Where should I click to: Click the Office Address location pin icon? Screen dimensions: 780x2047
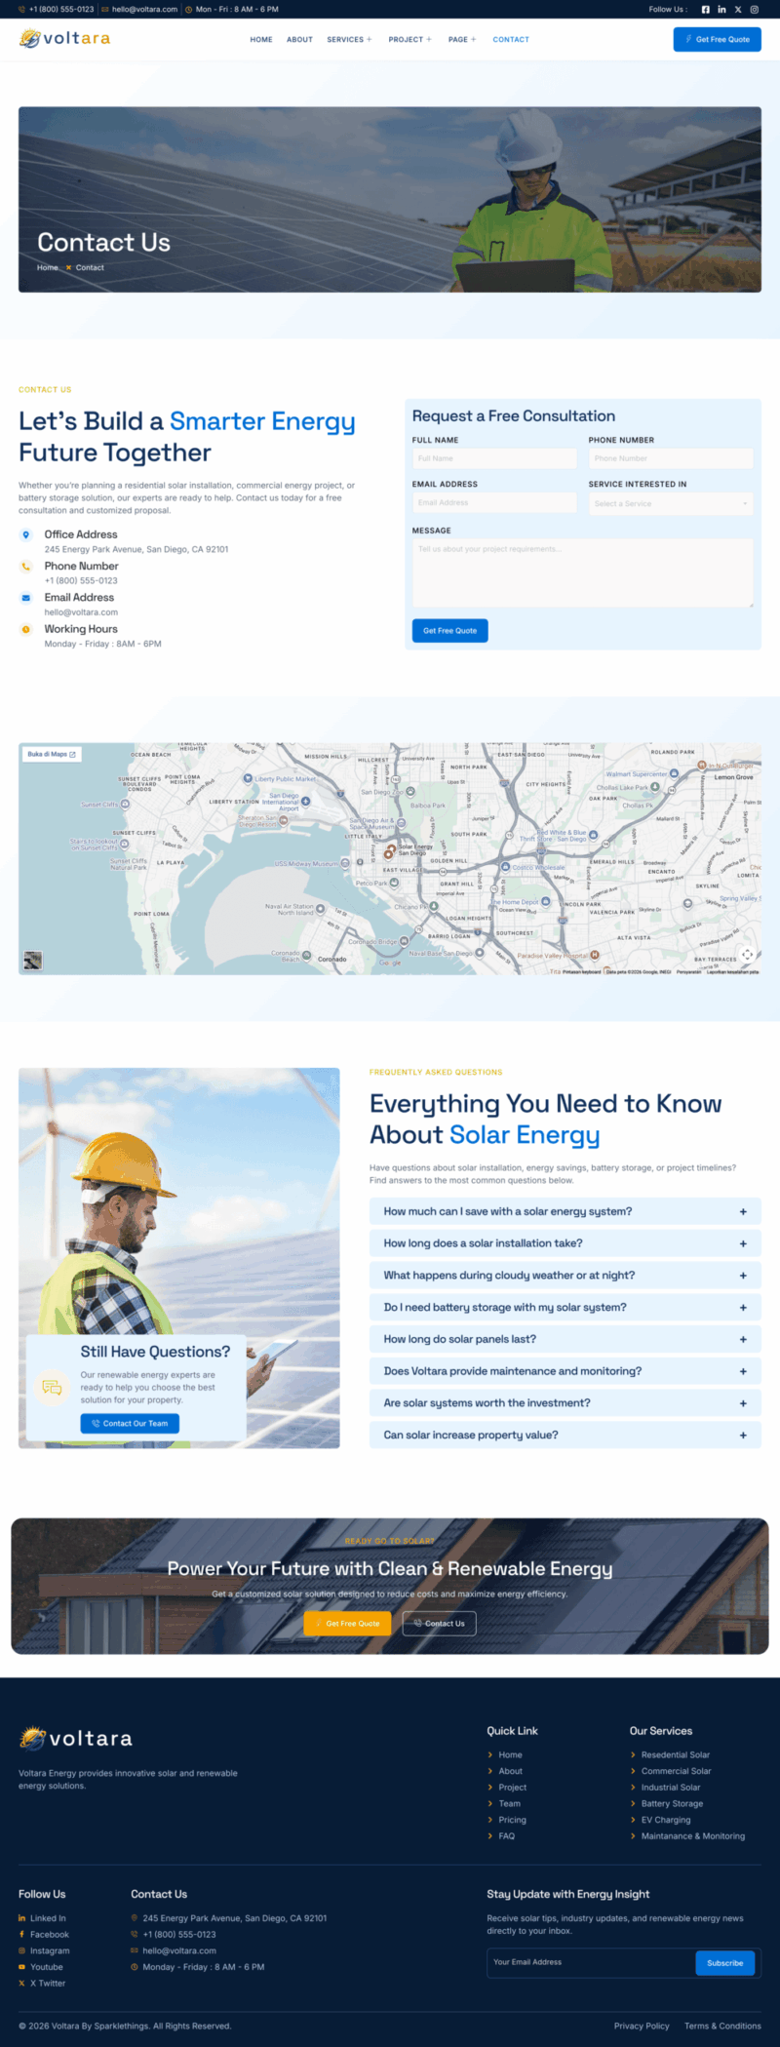[x=26, y=534]
